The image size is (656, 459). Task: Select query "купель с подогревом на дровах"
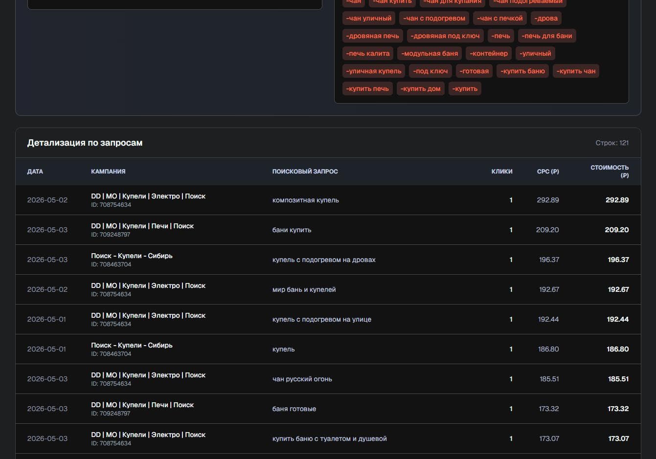pos(324,260)
